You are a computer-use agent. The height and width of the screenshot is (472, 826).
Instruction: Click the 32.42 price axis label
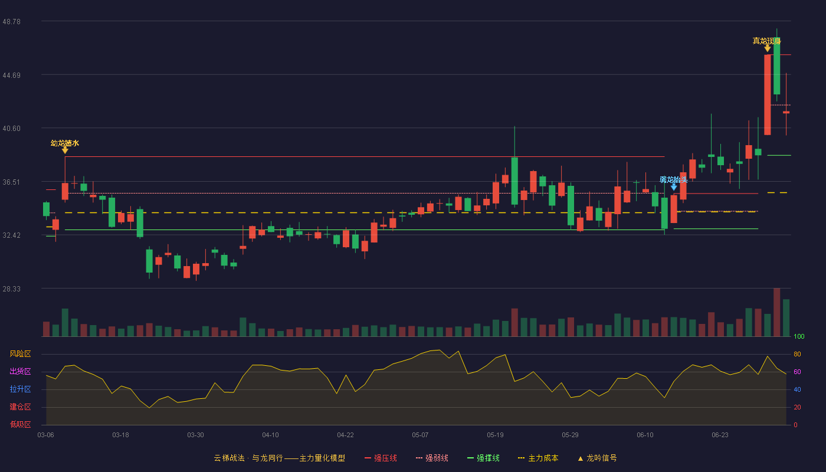click(x=11, y=235)
